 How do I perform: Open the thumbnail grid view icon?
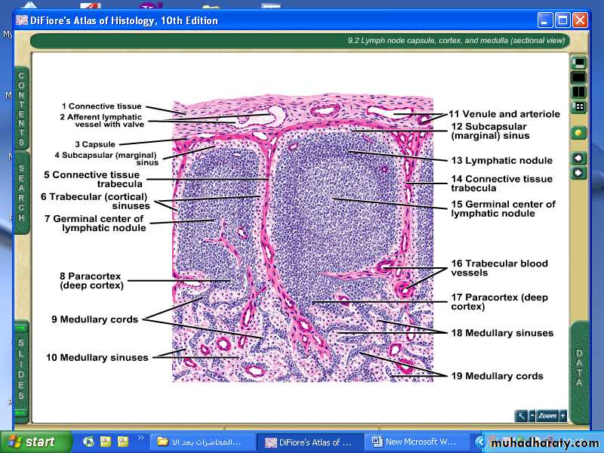578,106
